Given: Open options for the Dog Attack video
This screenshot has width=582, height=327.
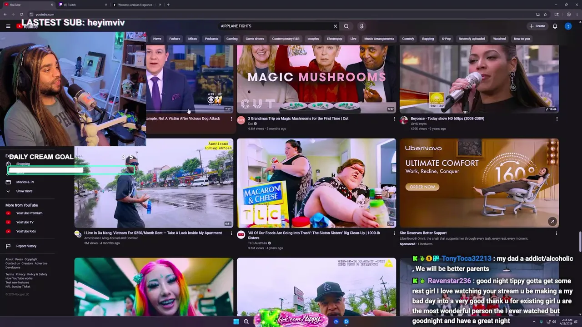Looking at the screenshot, I should click(x=231, y=119).
